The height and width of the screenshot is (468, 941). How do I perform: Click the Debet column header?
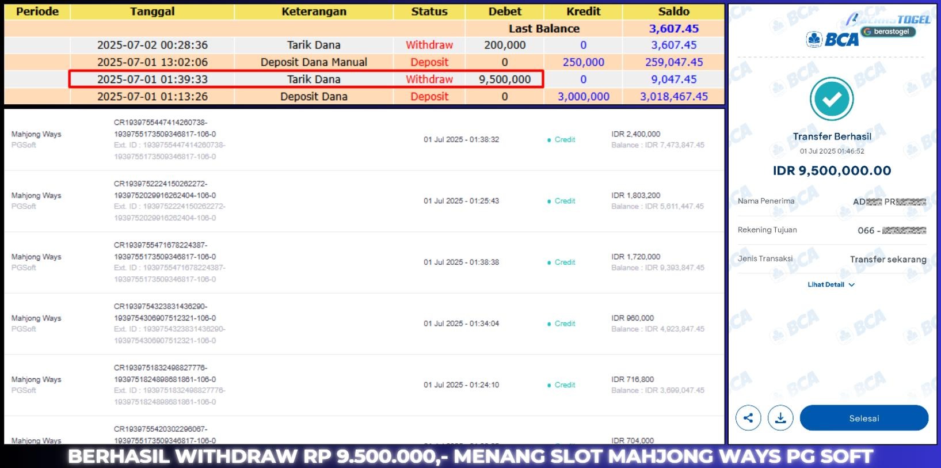click(x=505, y=12)
